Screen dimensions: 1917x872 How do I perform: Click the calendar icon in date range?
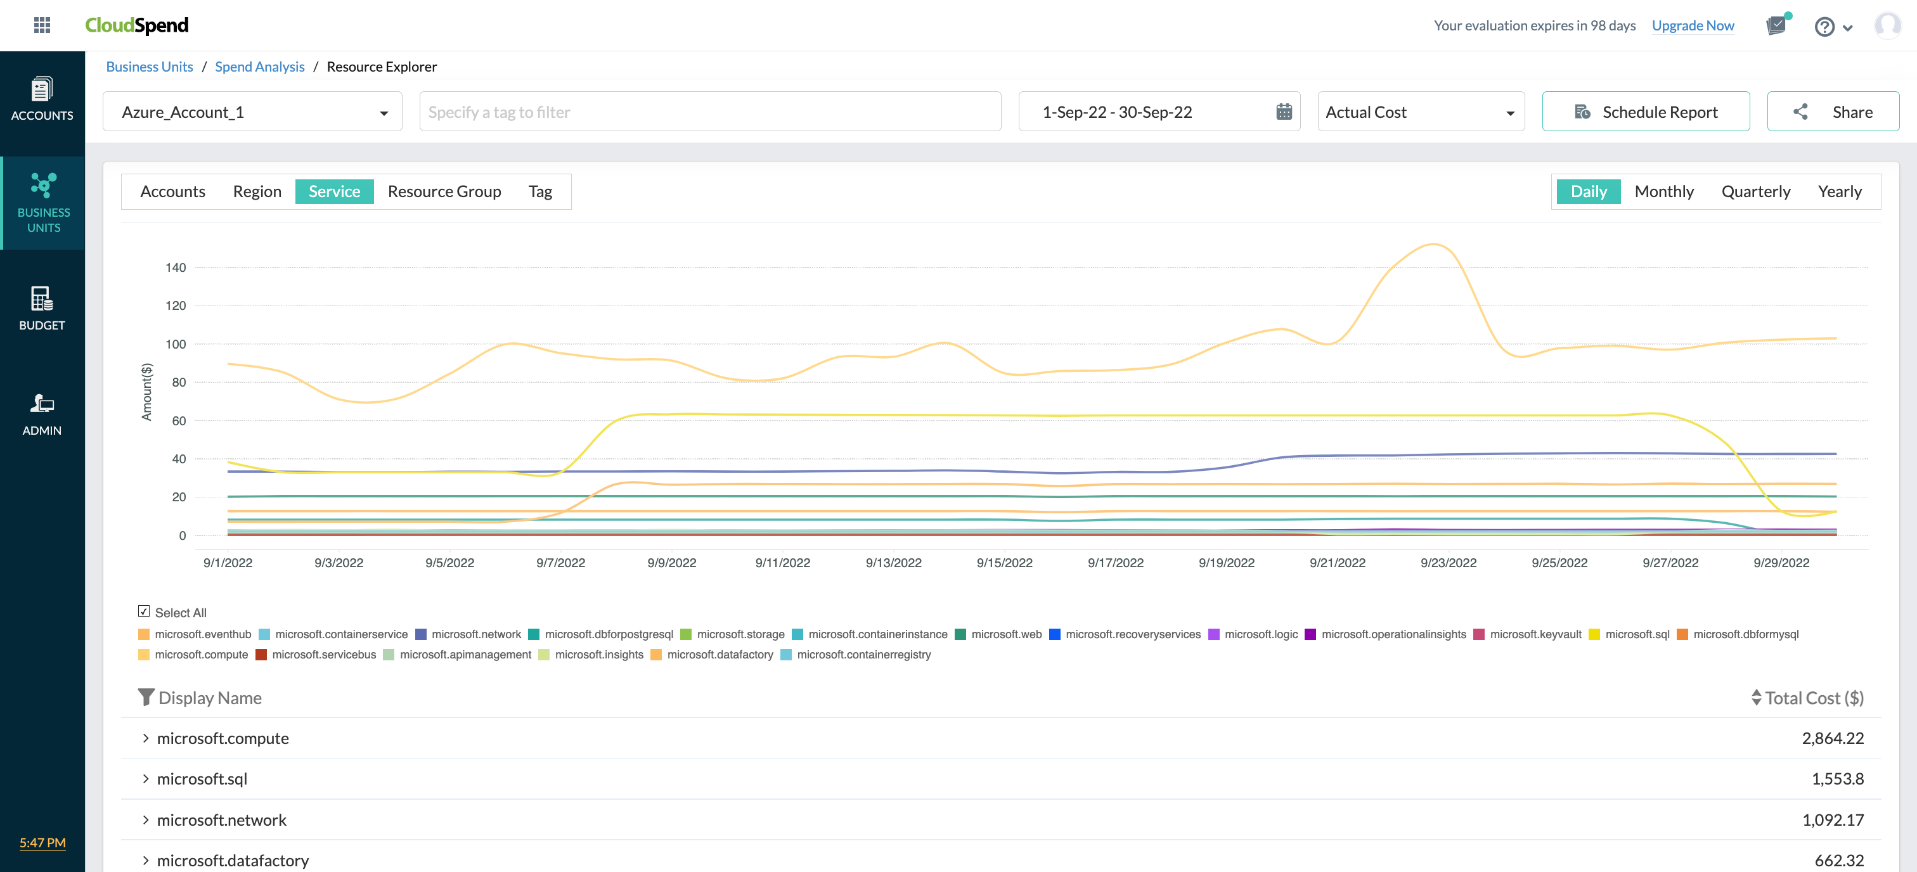click(1284, 112)
